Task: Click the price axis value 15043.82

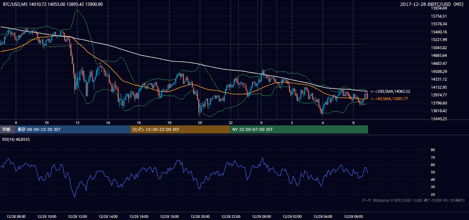Action: (x=439, y=48)
